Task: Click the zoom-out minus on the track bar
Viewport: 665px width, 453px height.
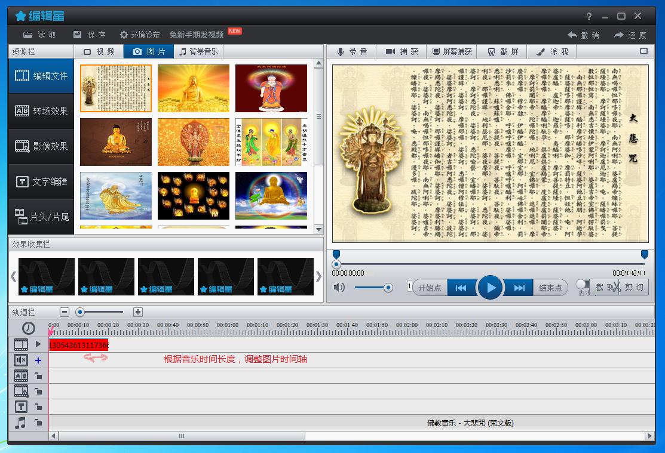Action: tap(65, 312)
